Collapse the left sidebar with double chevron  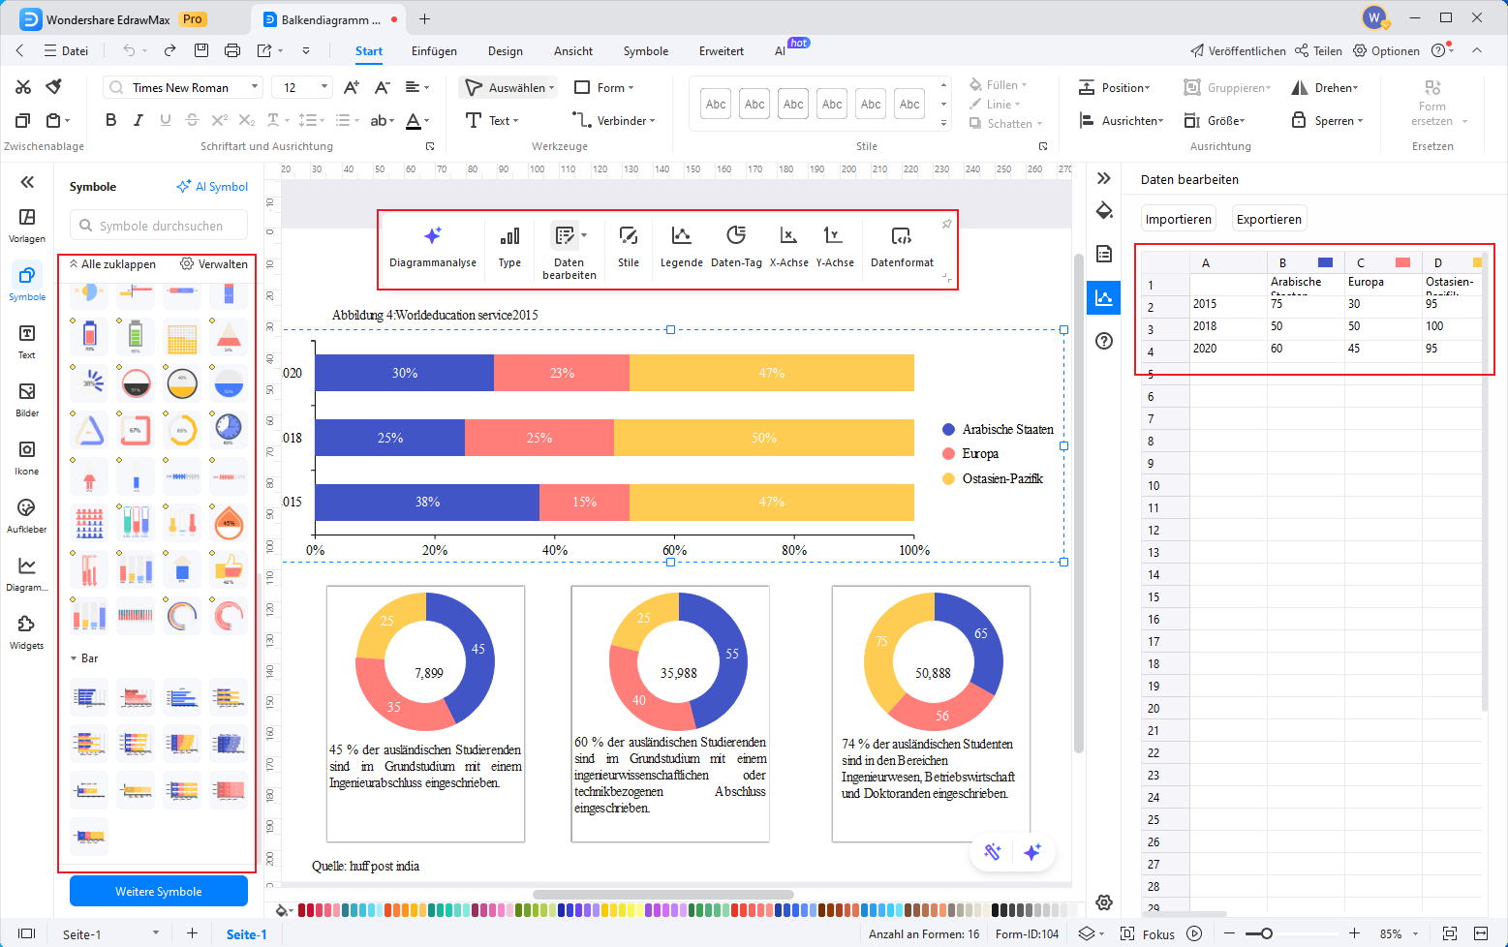coord(27,182)
